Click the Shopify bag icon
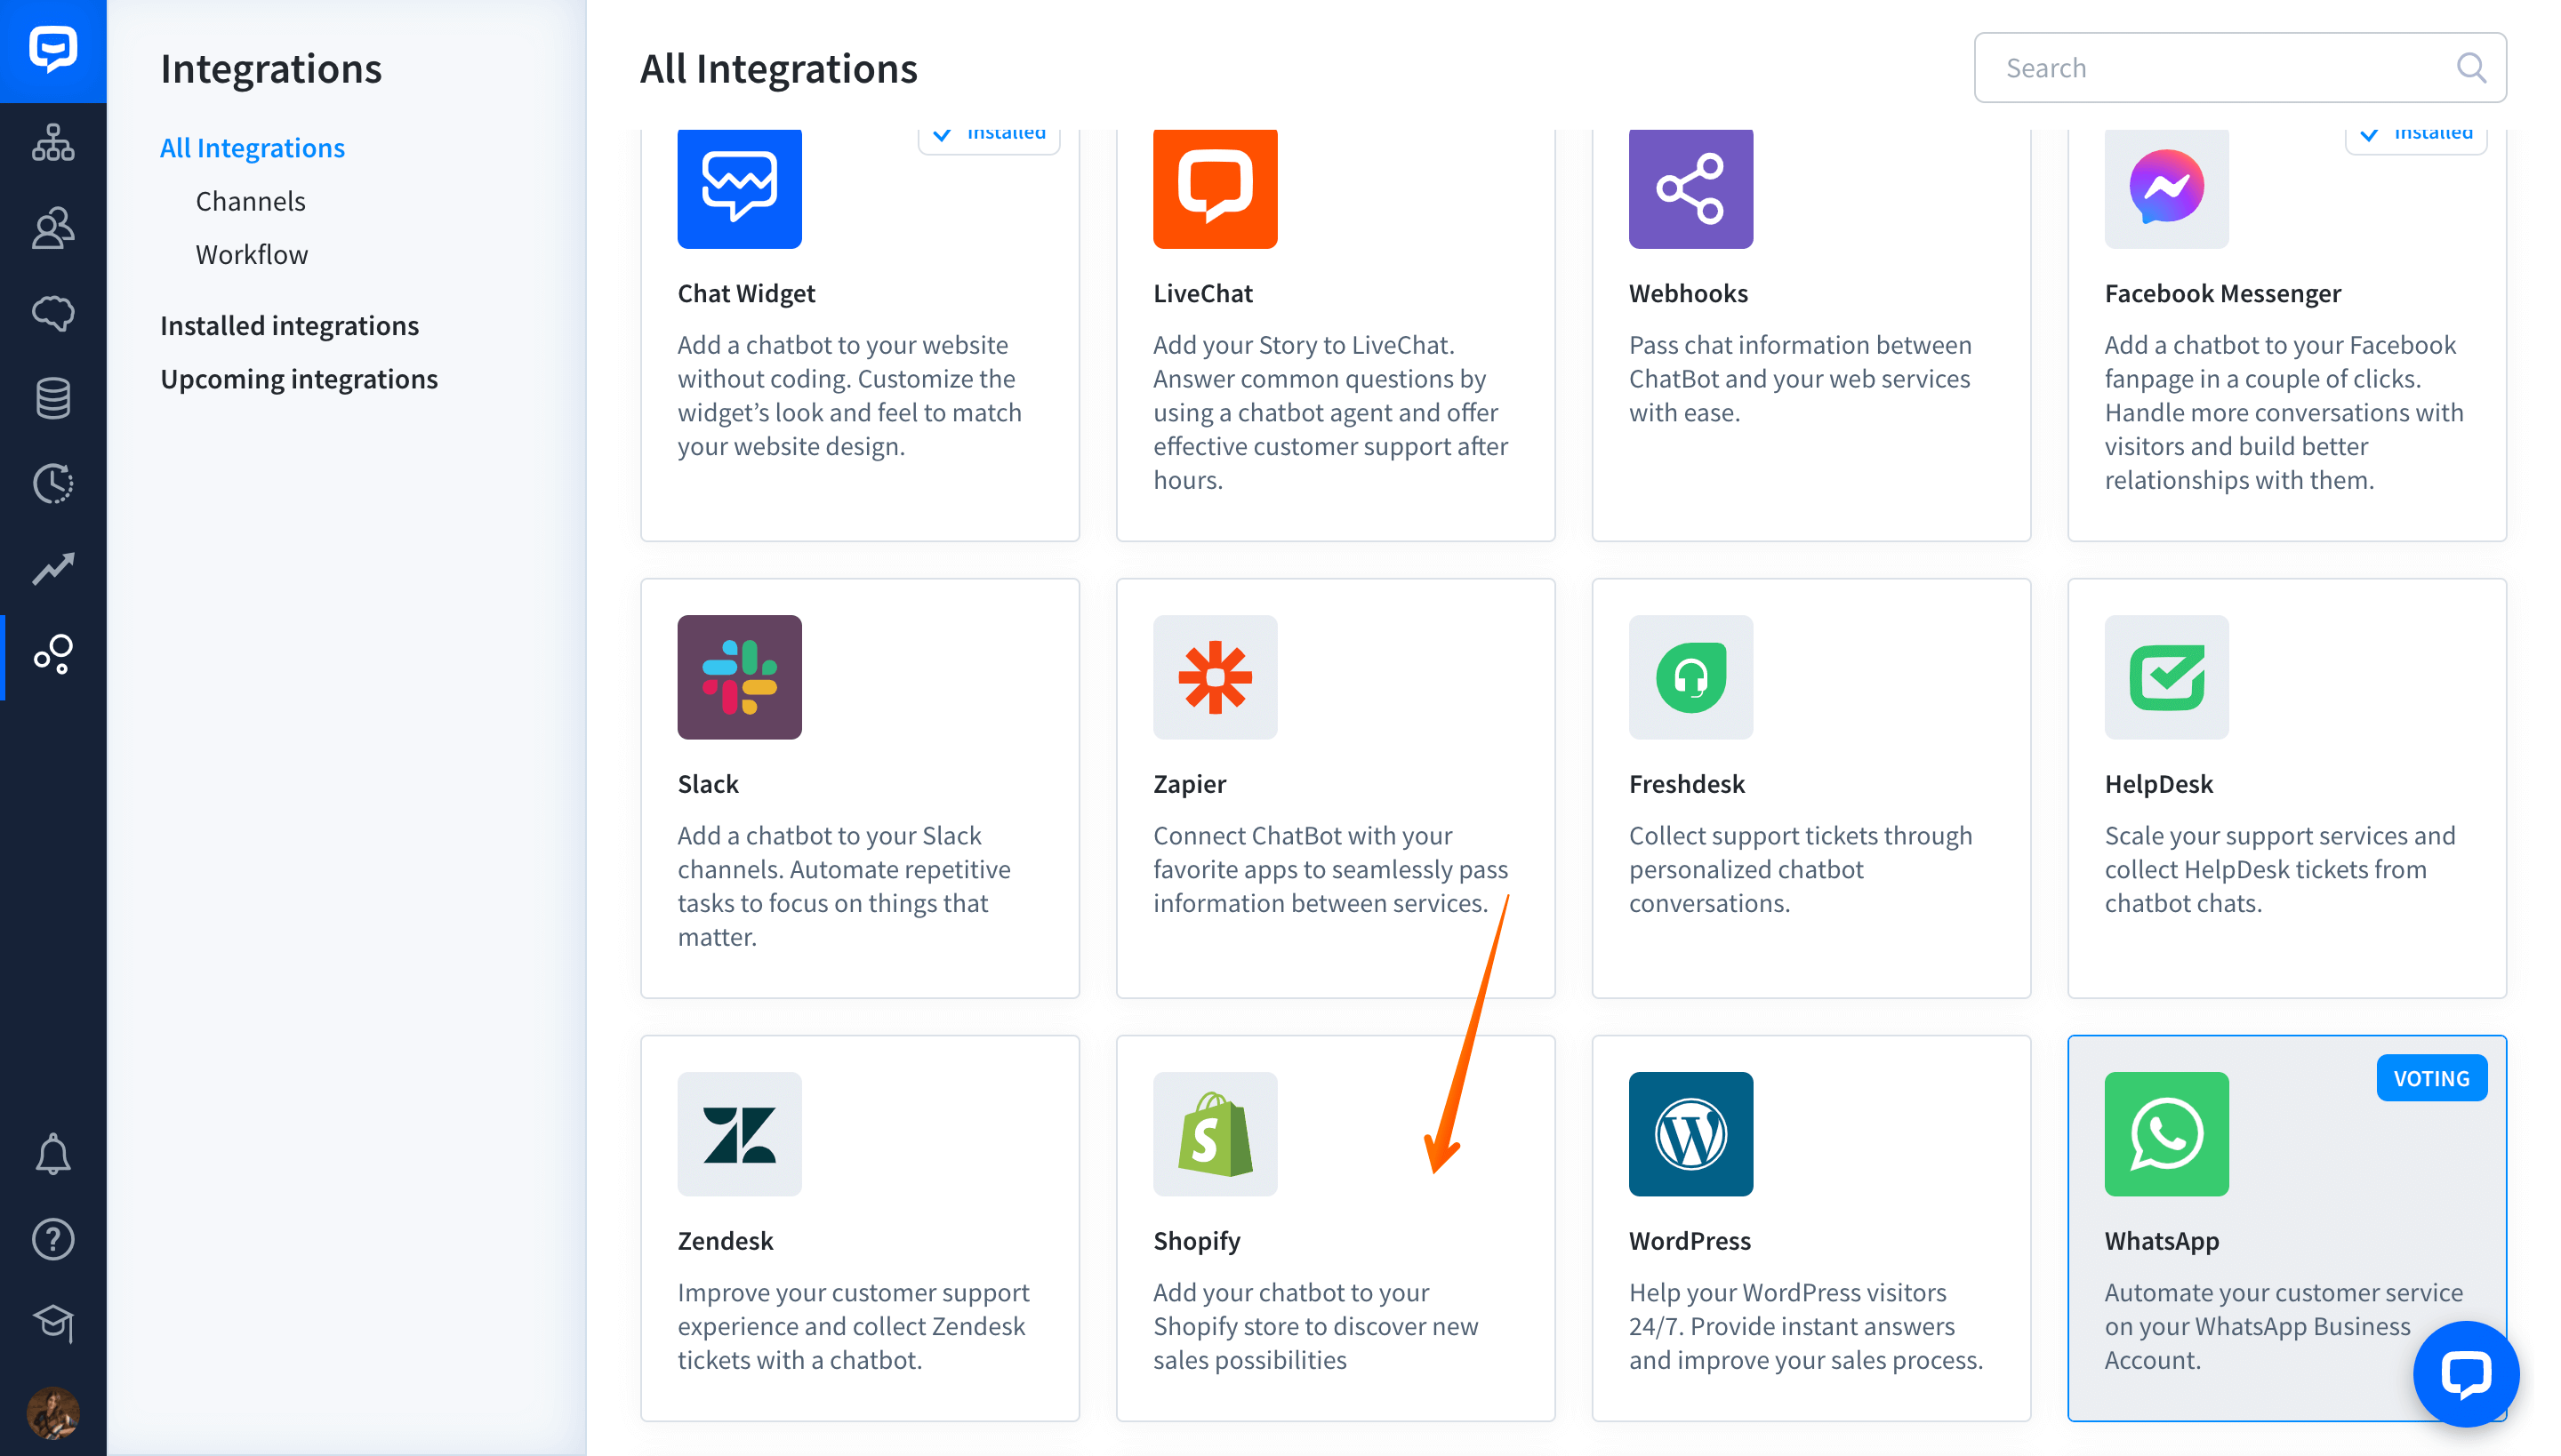 (1215, 1134)
